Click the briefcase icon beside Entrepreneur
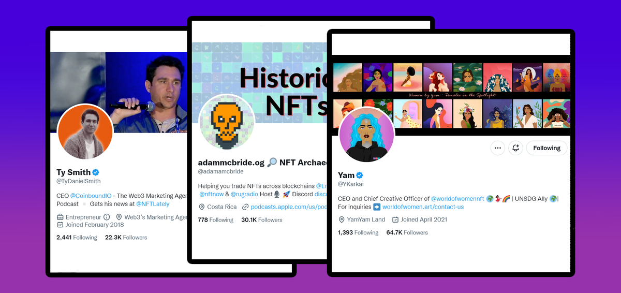Image resolution: width=621 pixels, height=293 pixels. point(60,217)
